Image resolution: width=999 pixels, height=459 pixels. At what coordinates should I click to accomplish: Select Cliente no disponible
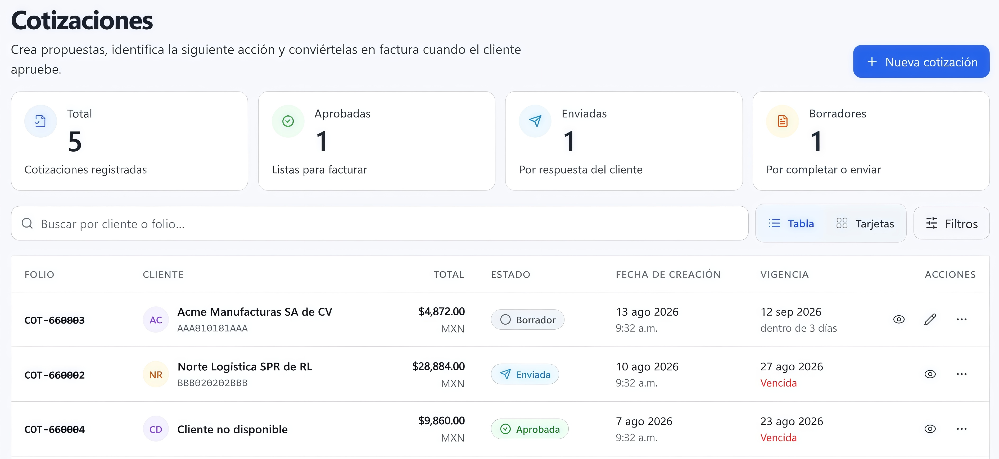click(232, 429)
